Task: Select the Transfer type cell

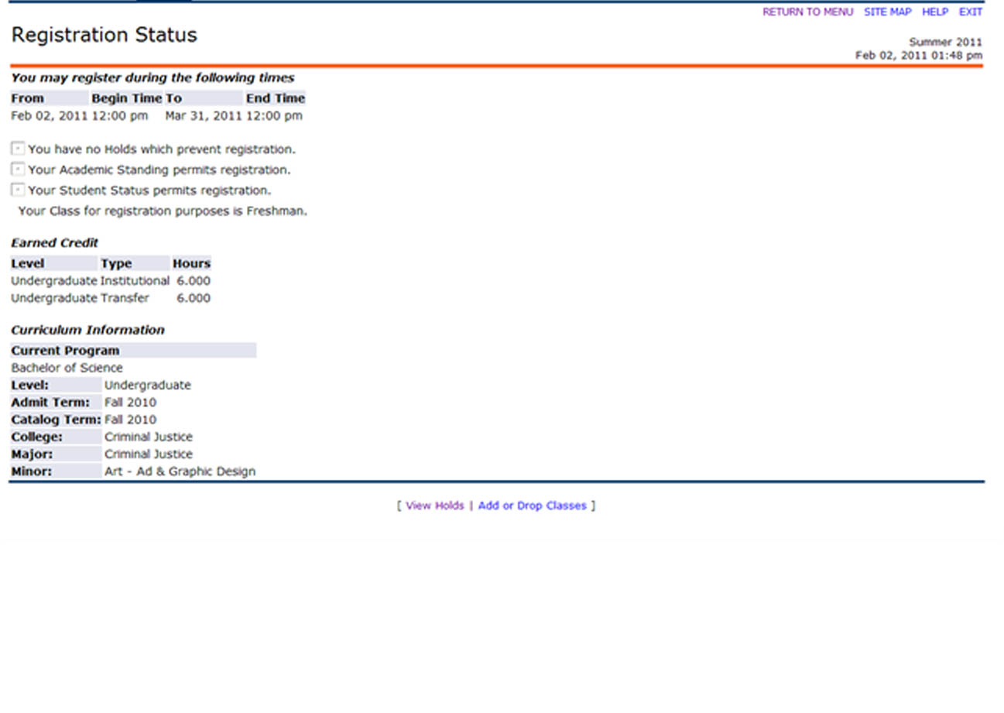Action: click(125, 298)
